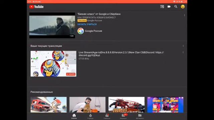Image resolution: width=214 pixels, height=120 pixels.
Task: Switch to the Главная home tab
Action: click(74, 116)
